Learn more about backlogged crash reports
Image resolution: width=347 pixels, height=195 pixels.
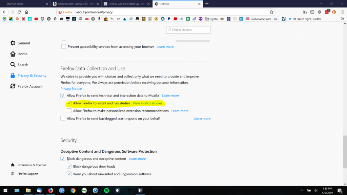point(202,118)
